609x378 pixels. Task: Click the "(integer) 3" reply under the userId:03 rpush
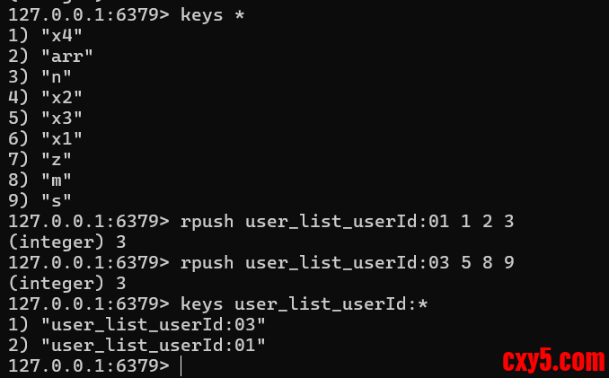[x=58, y=283]
